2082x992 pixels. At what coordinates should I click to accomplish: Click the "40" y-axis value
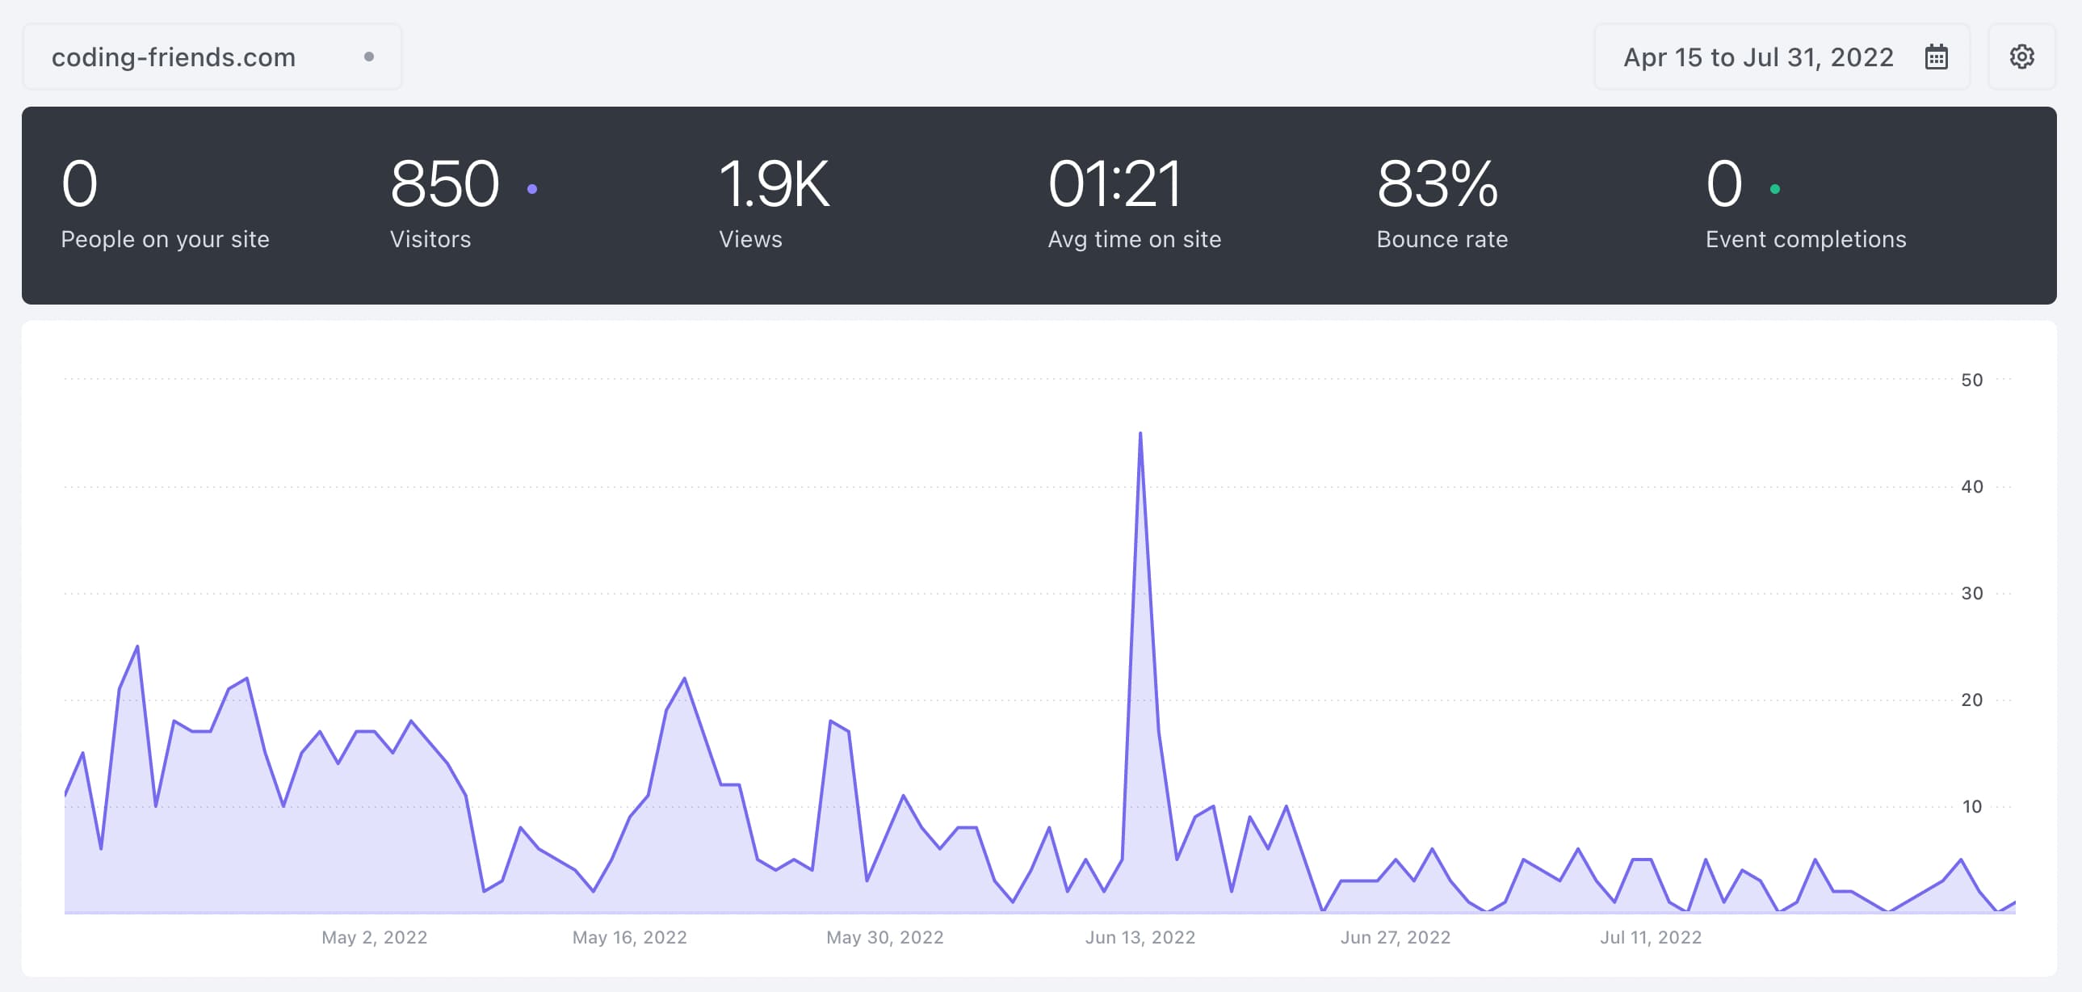(1972, 486)
